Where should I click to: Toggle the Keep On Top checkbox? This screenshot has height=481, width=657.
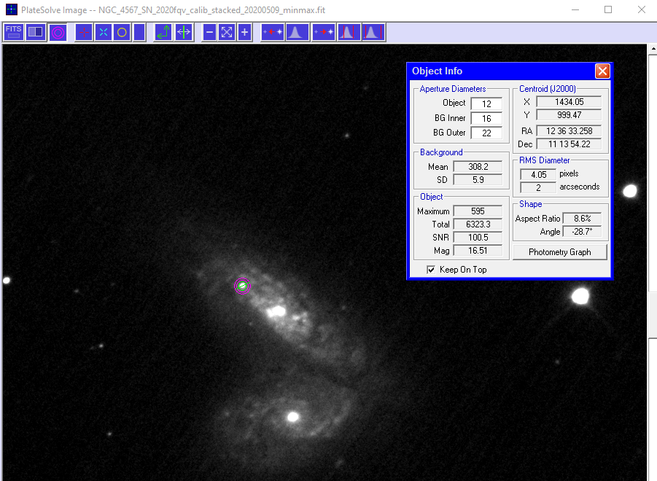[431, 270]
